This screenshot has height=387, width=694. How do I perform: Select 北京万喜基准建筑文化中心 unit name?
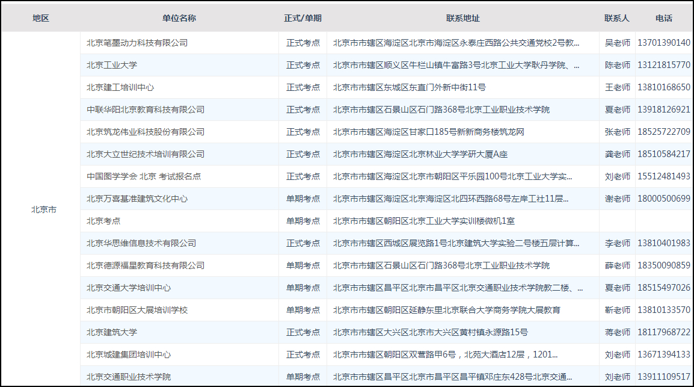(137, 199)
